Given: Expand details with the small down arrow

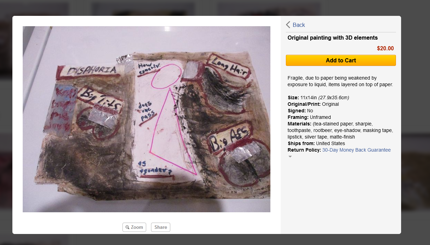Looking at the screenshot, I should (290, 156).
